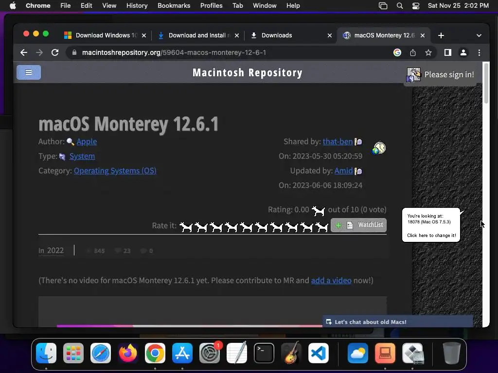Close the macOS Monterey 12.6 tab
The image size is (498, 373).
click(423, 35)
